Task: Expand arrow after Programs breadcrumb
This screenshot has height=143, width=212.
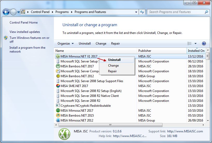Action: coord(72,12)
